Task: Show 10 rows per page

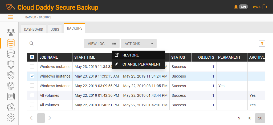Action: coord(249,118)
